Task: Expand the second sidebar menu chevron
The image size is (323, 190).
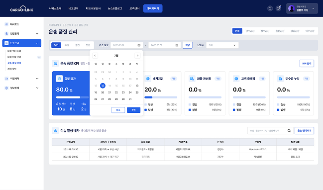Action: point(37,33)
